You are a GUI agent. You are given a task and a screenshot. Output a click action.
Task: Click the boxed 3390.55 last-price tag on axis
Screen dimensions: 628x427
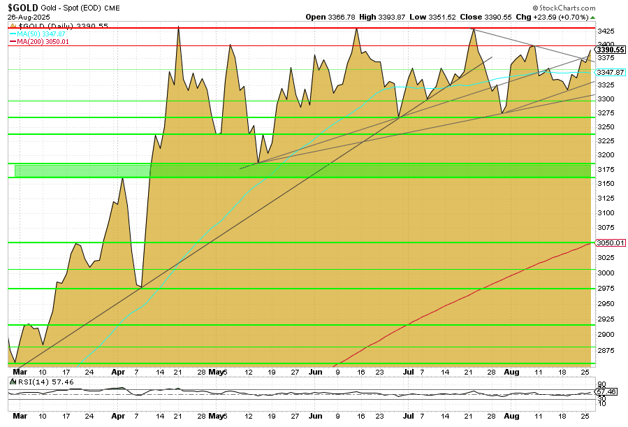610,50
